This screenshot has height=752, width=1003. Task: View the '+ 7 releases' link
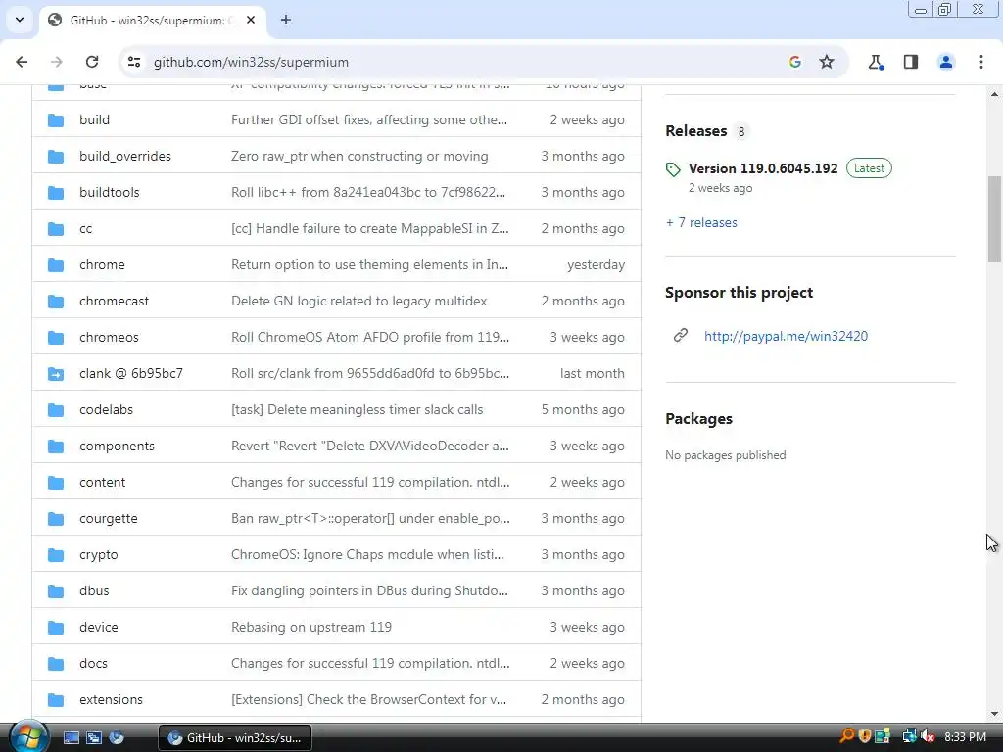tap(701, 222)
